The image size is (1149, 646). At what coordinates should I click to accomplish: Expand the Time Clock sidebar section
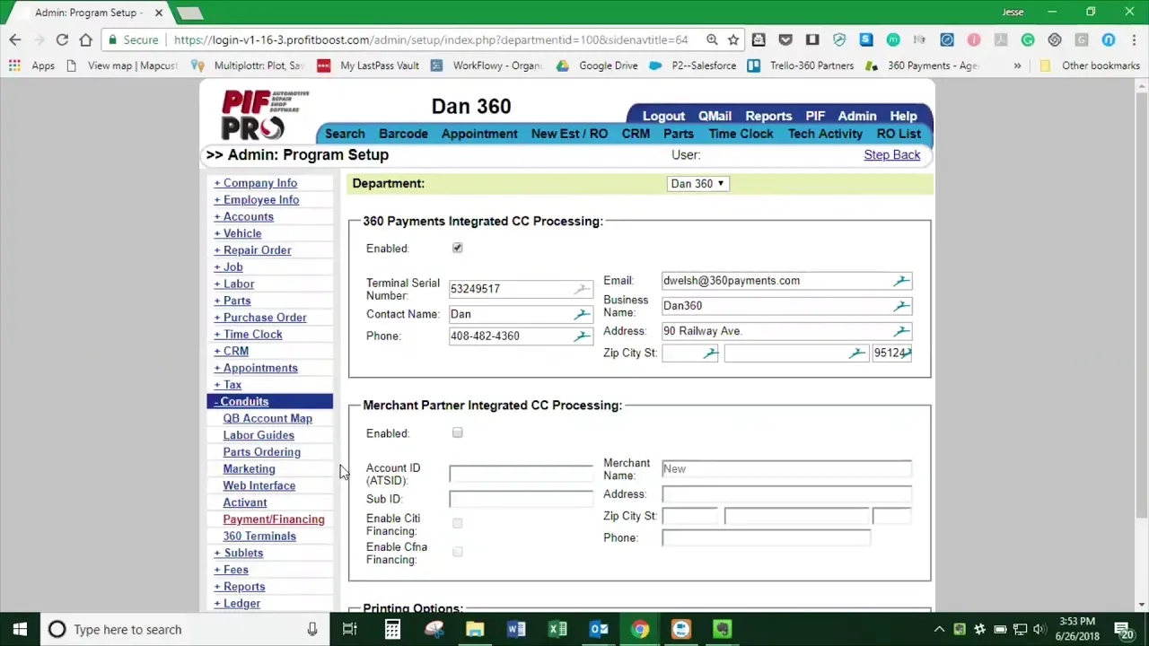click(248, 335)
